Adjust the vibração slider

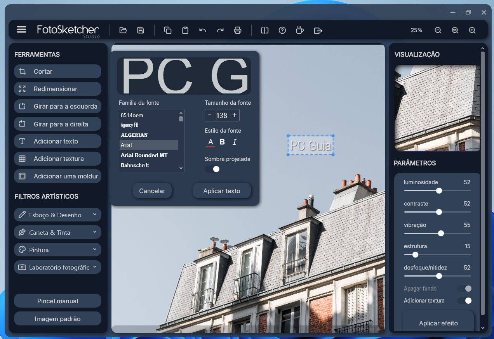coord(438,233)
